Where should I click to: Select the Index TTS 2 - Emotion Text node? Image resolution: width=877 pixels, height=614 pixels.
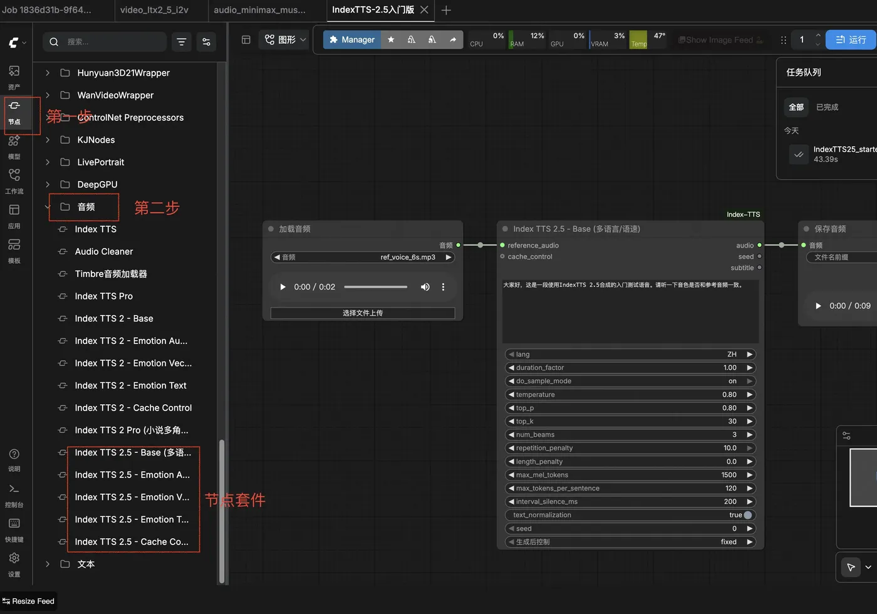(130, 386)
